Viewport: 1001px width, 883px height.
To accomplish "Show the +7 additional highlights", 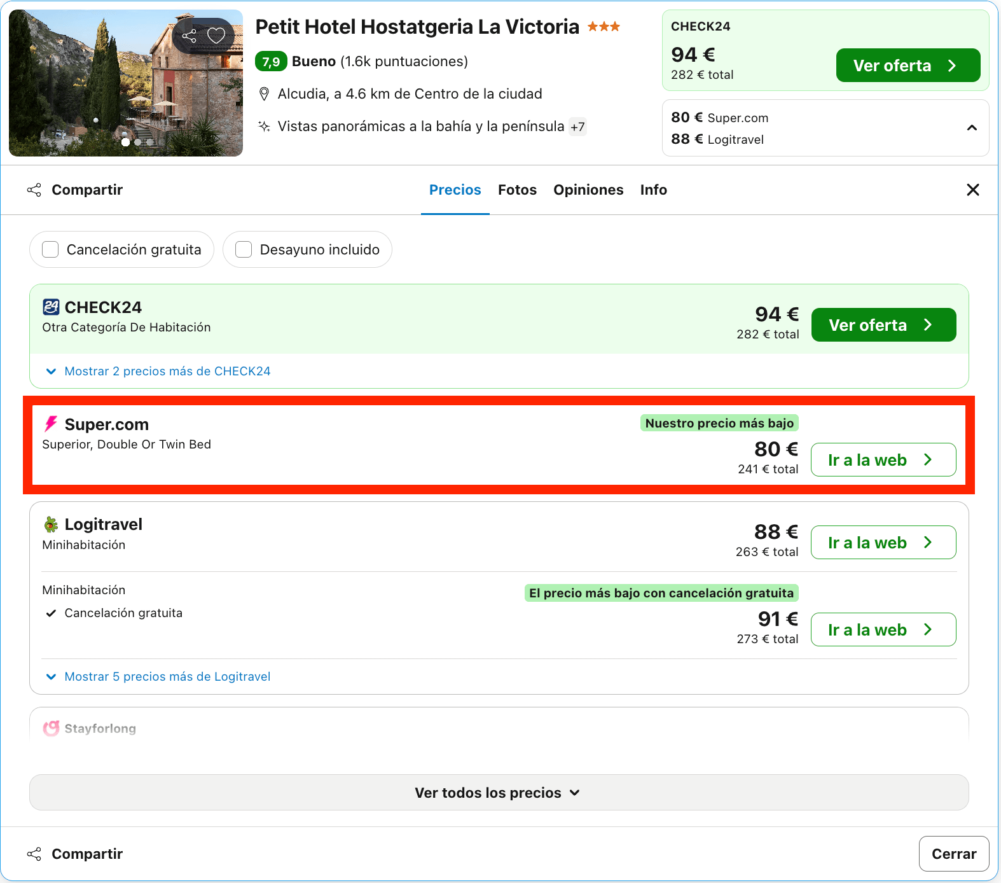I will click(577, 127).
